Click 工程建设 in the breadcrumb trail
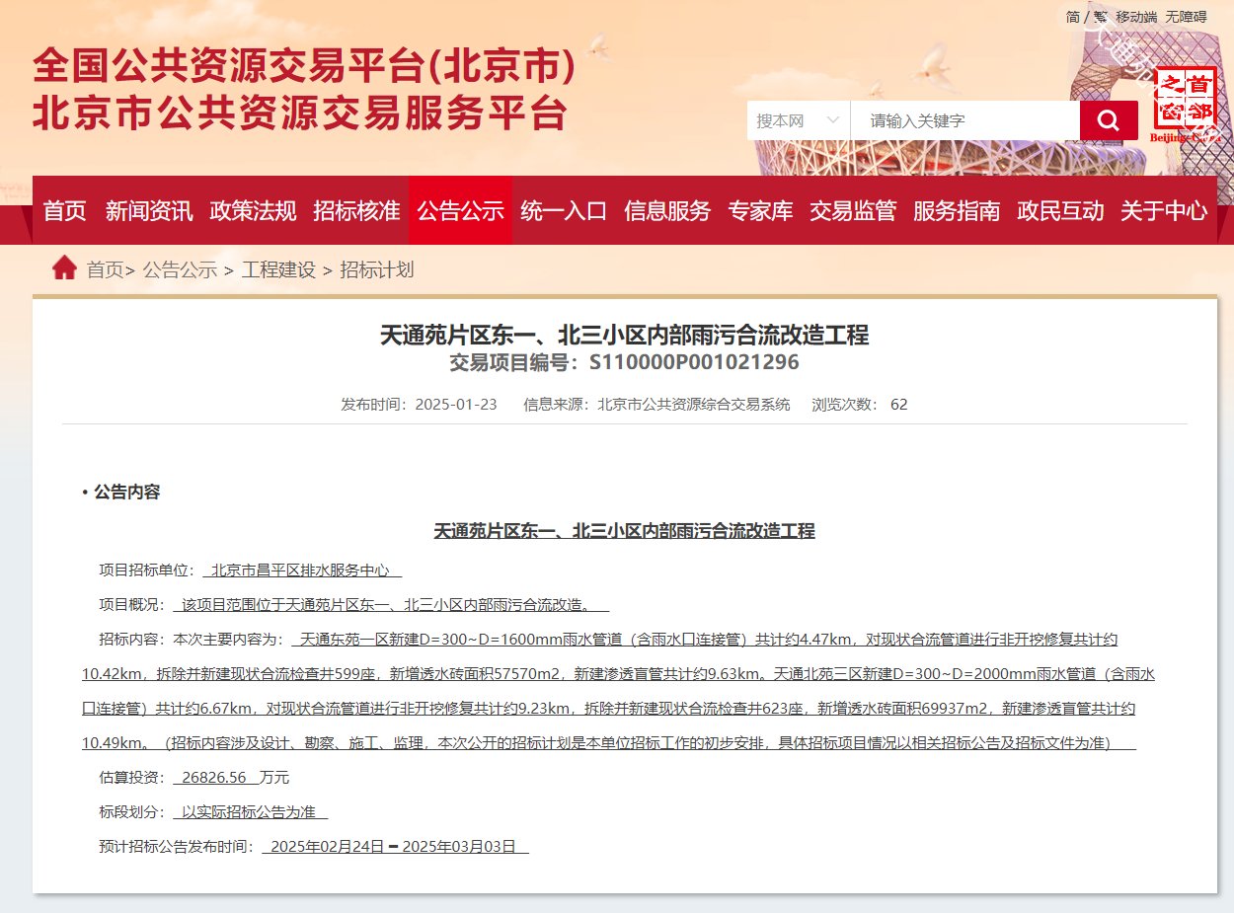The width and height of the screenshot is (1234, 913). [x=278, y=269]
